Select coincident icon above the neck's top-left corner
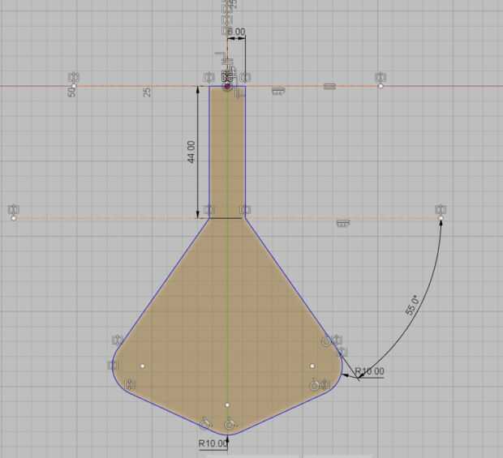The height and width of the screenshot is (458, 503). [x=209, y=77]
